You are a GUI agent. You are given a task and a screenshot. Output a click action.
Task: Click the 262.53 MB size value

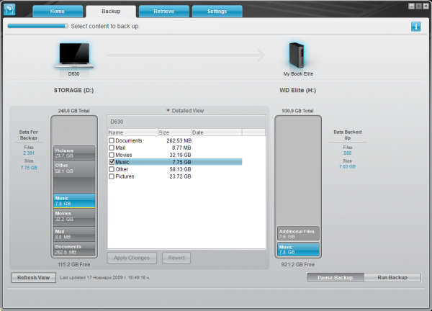click(x=179, y=140)
